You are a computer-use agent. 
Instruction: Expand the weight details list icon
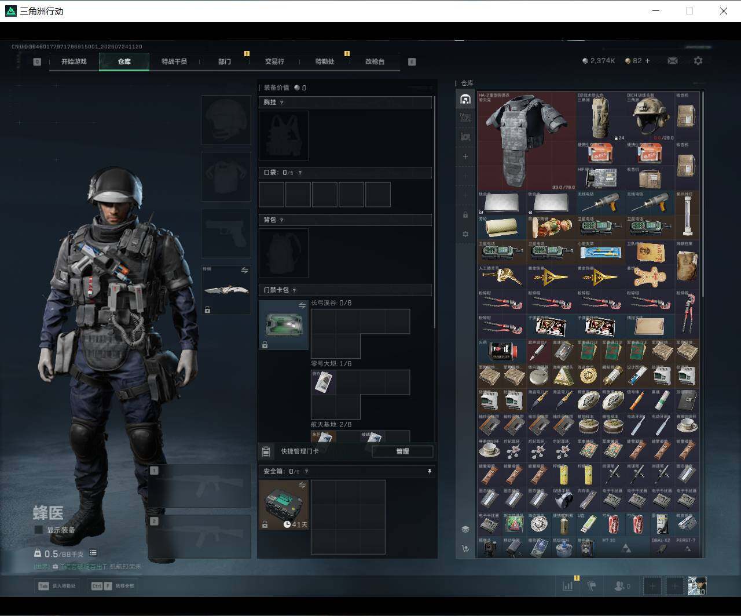93,553
